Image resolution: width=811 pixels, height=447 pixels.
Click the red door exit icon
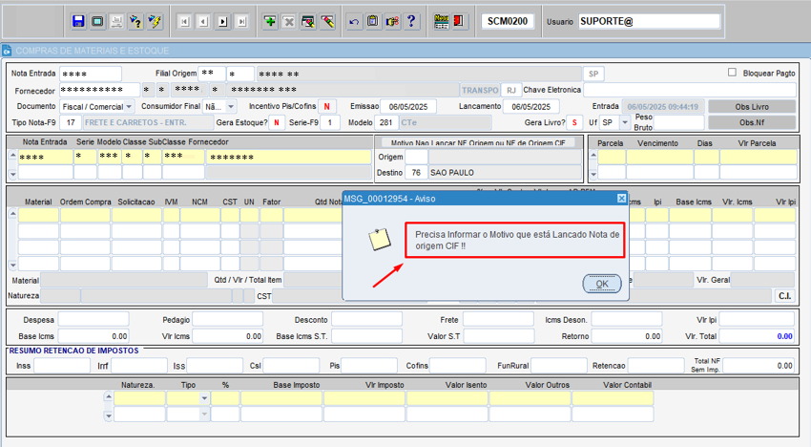tap(460, 21)
